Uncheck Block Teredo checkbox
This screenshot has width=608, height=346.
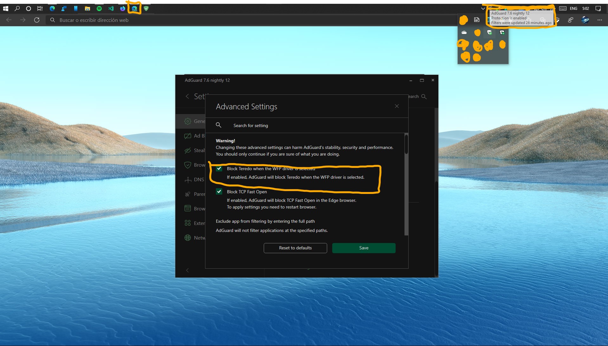coord(219,169)
